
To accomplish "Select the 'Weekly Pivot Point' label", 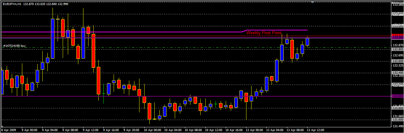I will point(264,33).
